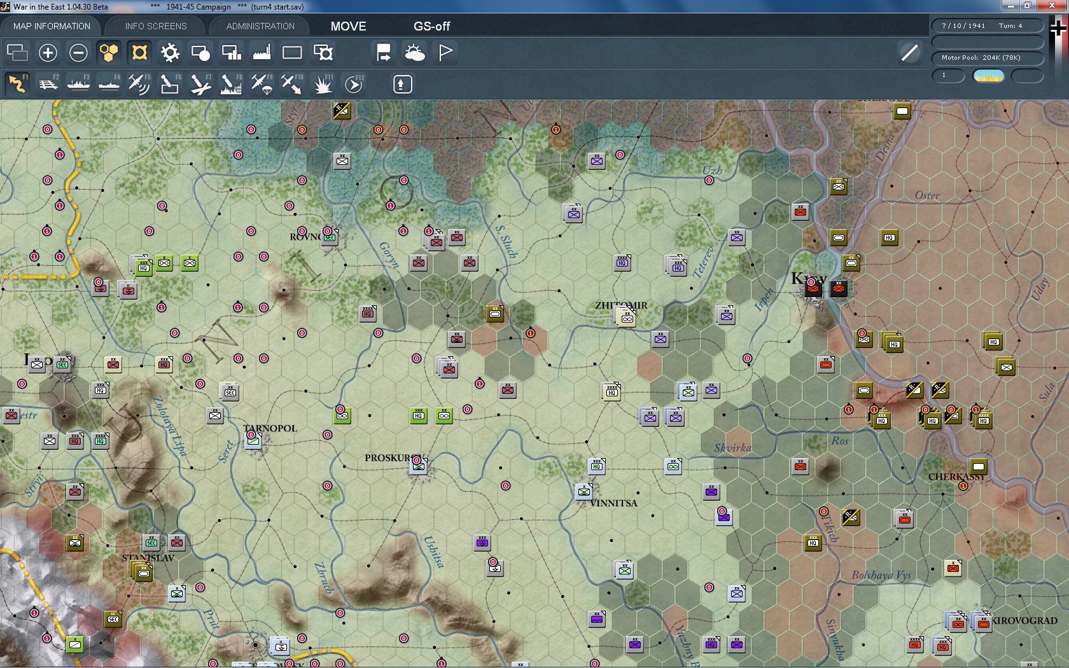1069x668 pixels.
Task: Restore down the War in the East window
Action: [x=1028, y=6]
